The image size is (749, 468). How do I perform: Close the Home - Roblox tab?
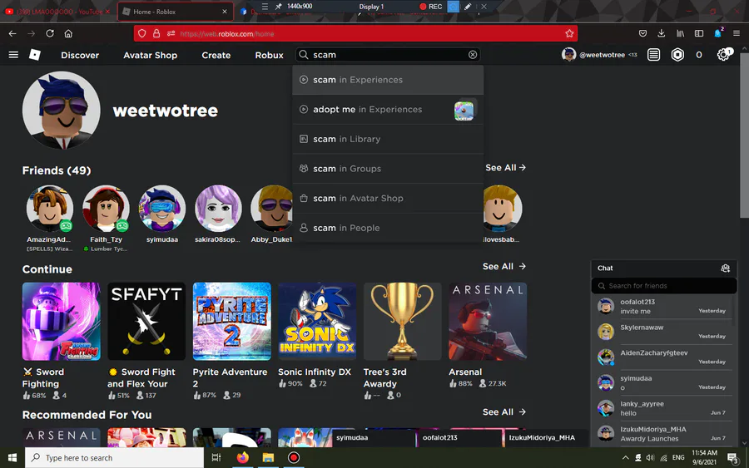click(225, 12)
